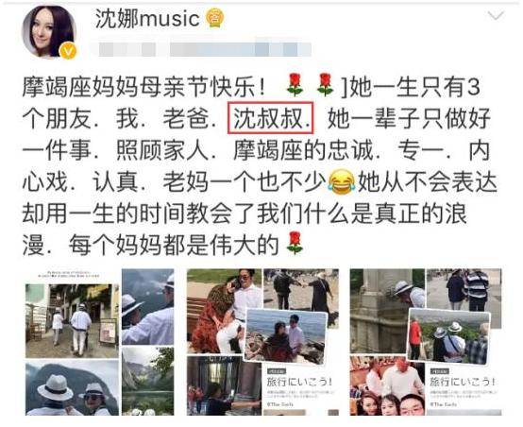Tap the laughing-crying emoji after 一个也不少
The width and height of the screenshot is (523, 427).
pyautogui.click(x=342, y=182)
